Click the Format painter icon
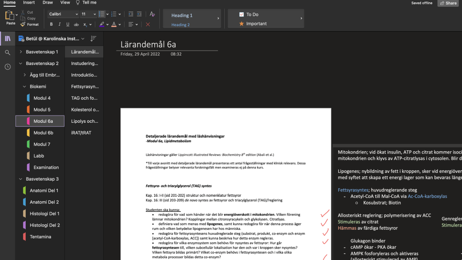The height and width of the screenshot is (260, 462). (x=23, y=24)
